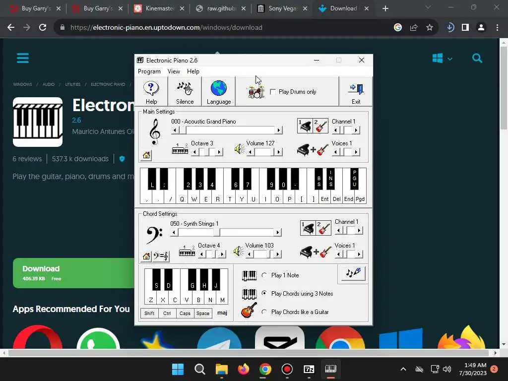Increase Chord Settings Channel 1 with right arrow
Viewport: 508px width, 381px height.
coord(359,230)
